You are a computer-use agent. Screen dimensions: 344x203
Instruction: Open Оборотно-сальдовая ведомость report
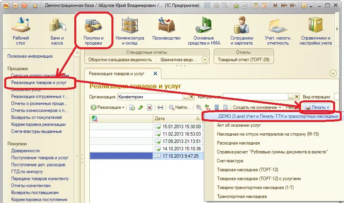[120, 60]
